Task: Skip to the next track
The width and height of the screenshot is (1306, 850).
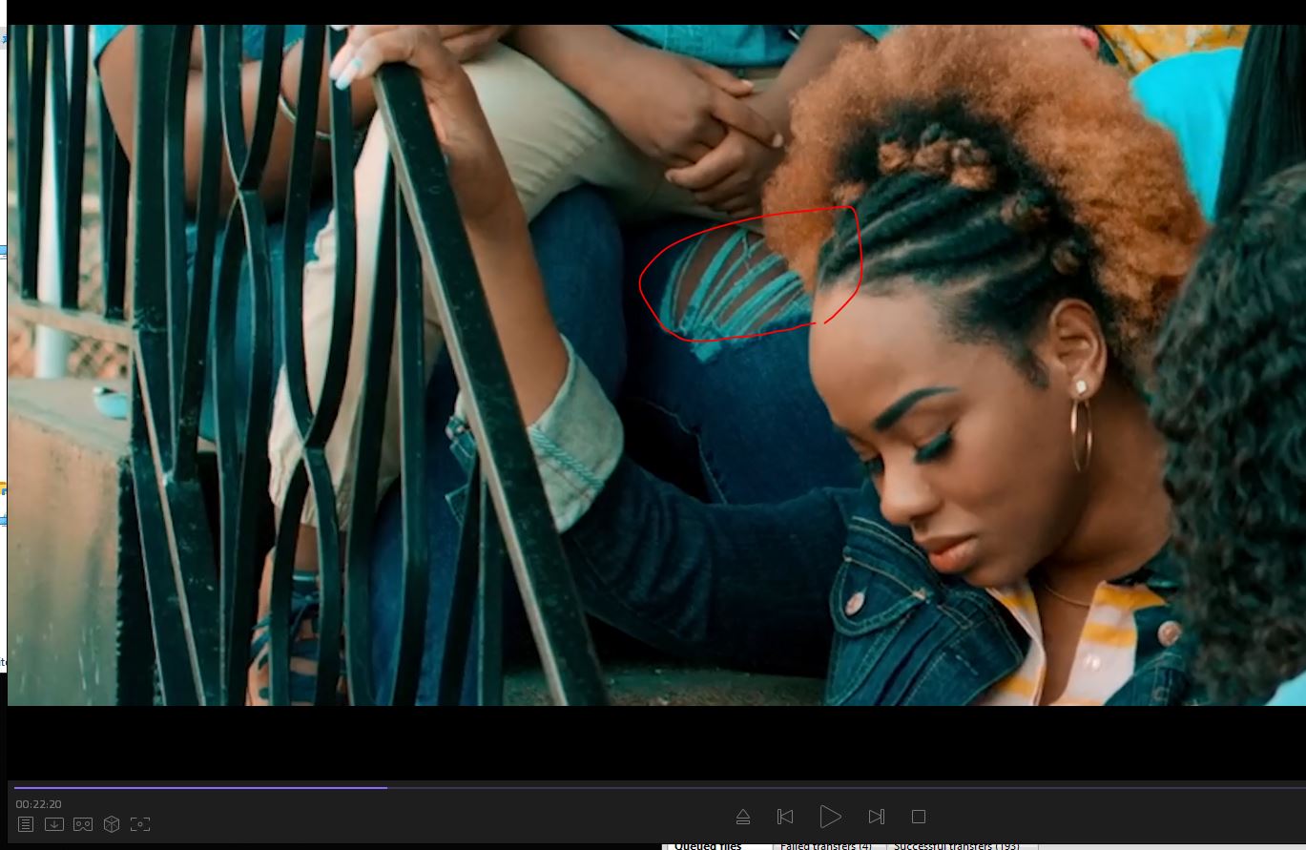Action: point(876,817)
